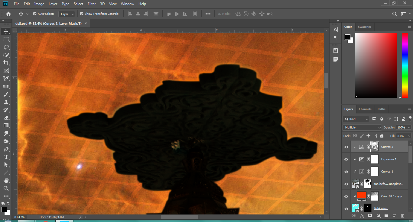
Task: Select the Brush tool
Action: coord(6,94)
